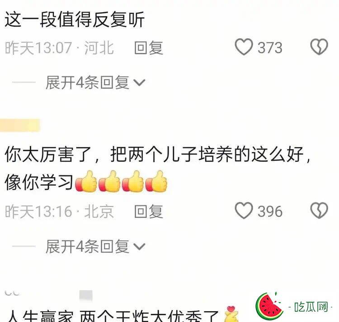Reply to the 13:16 Beijing comment

pos(149,212)
